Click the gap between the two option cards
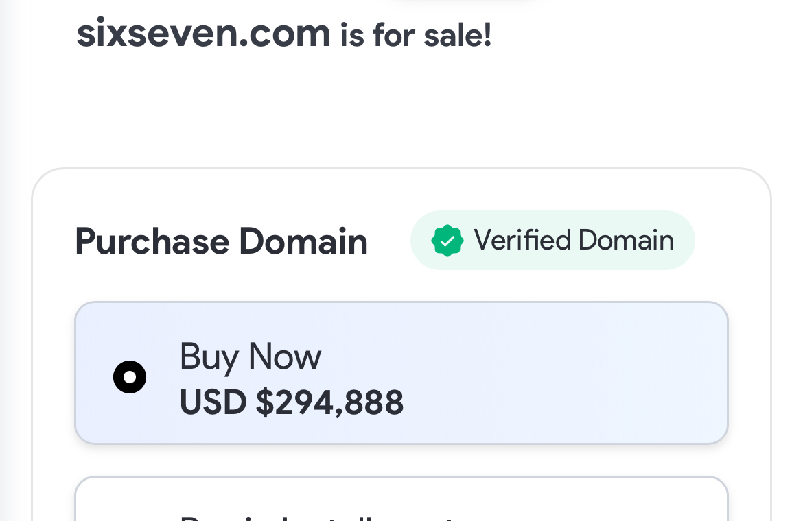 401,460
